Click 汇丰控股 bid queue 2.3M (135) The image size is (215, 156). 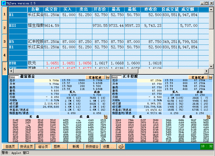click(175, 98)
